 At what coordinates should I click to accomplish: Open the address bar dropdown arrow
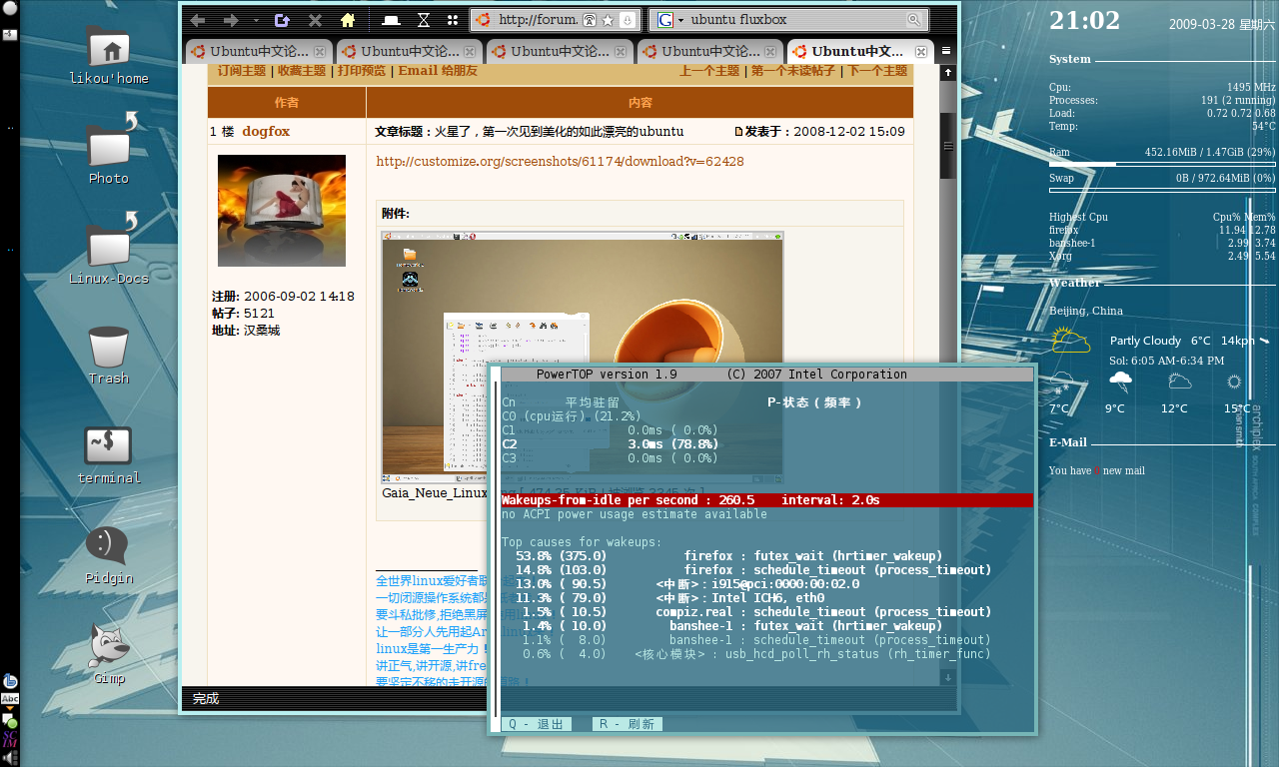tap(627, 20)
